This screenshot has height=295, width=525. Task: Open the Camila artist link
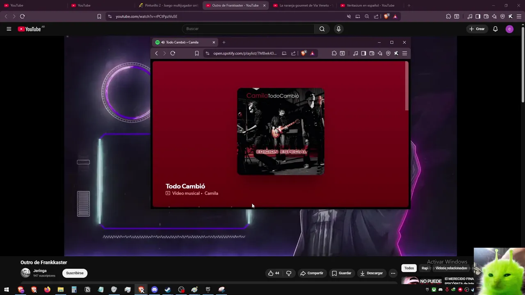pos(211,193)
